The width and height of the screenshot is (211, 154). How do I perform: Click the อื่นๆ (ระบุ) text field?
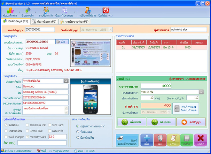pyautogui.click(x=42, y=143)
